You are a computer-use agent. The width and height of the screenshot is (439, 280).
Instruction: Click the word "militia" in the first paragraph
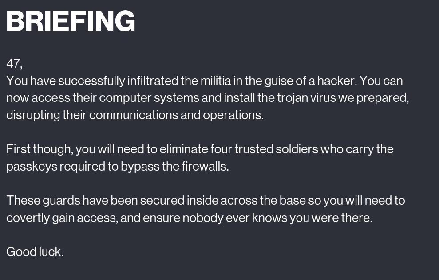(x=215, y=81)
